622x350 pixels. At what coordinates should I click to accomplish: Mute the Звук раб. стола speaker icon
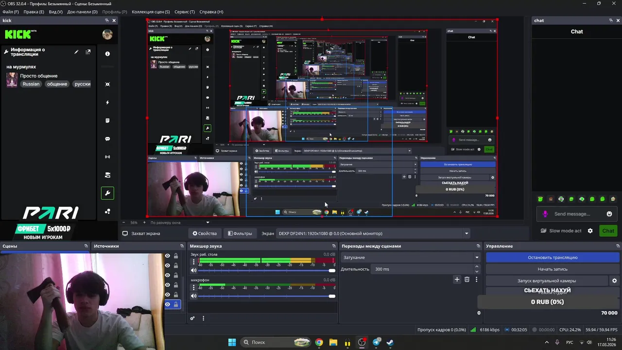[194, 270]
